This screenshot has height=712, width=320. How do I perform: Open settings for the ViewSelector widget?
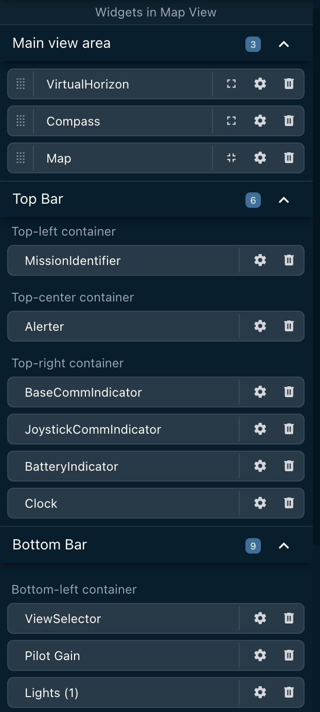(x=260, y=618)
